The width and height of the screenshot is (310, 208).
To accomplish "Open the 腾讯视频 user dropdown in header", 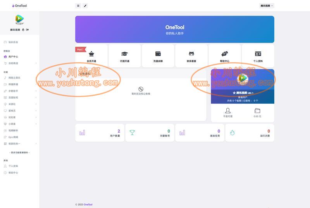I will [267, 6].
